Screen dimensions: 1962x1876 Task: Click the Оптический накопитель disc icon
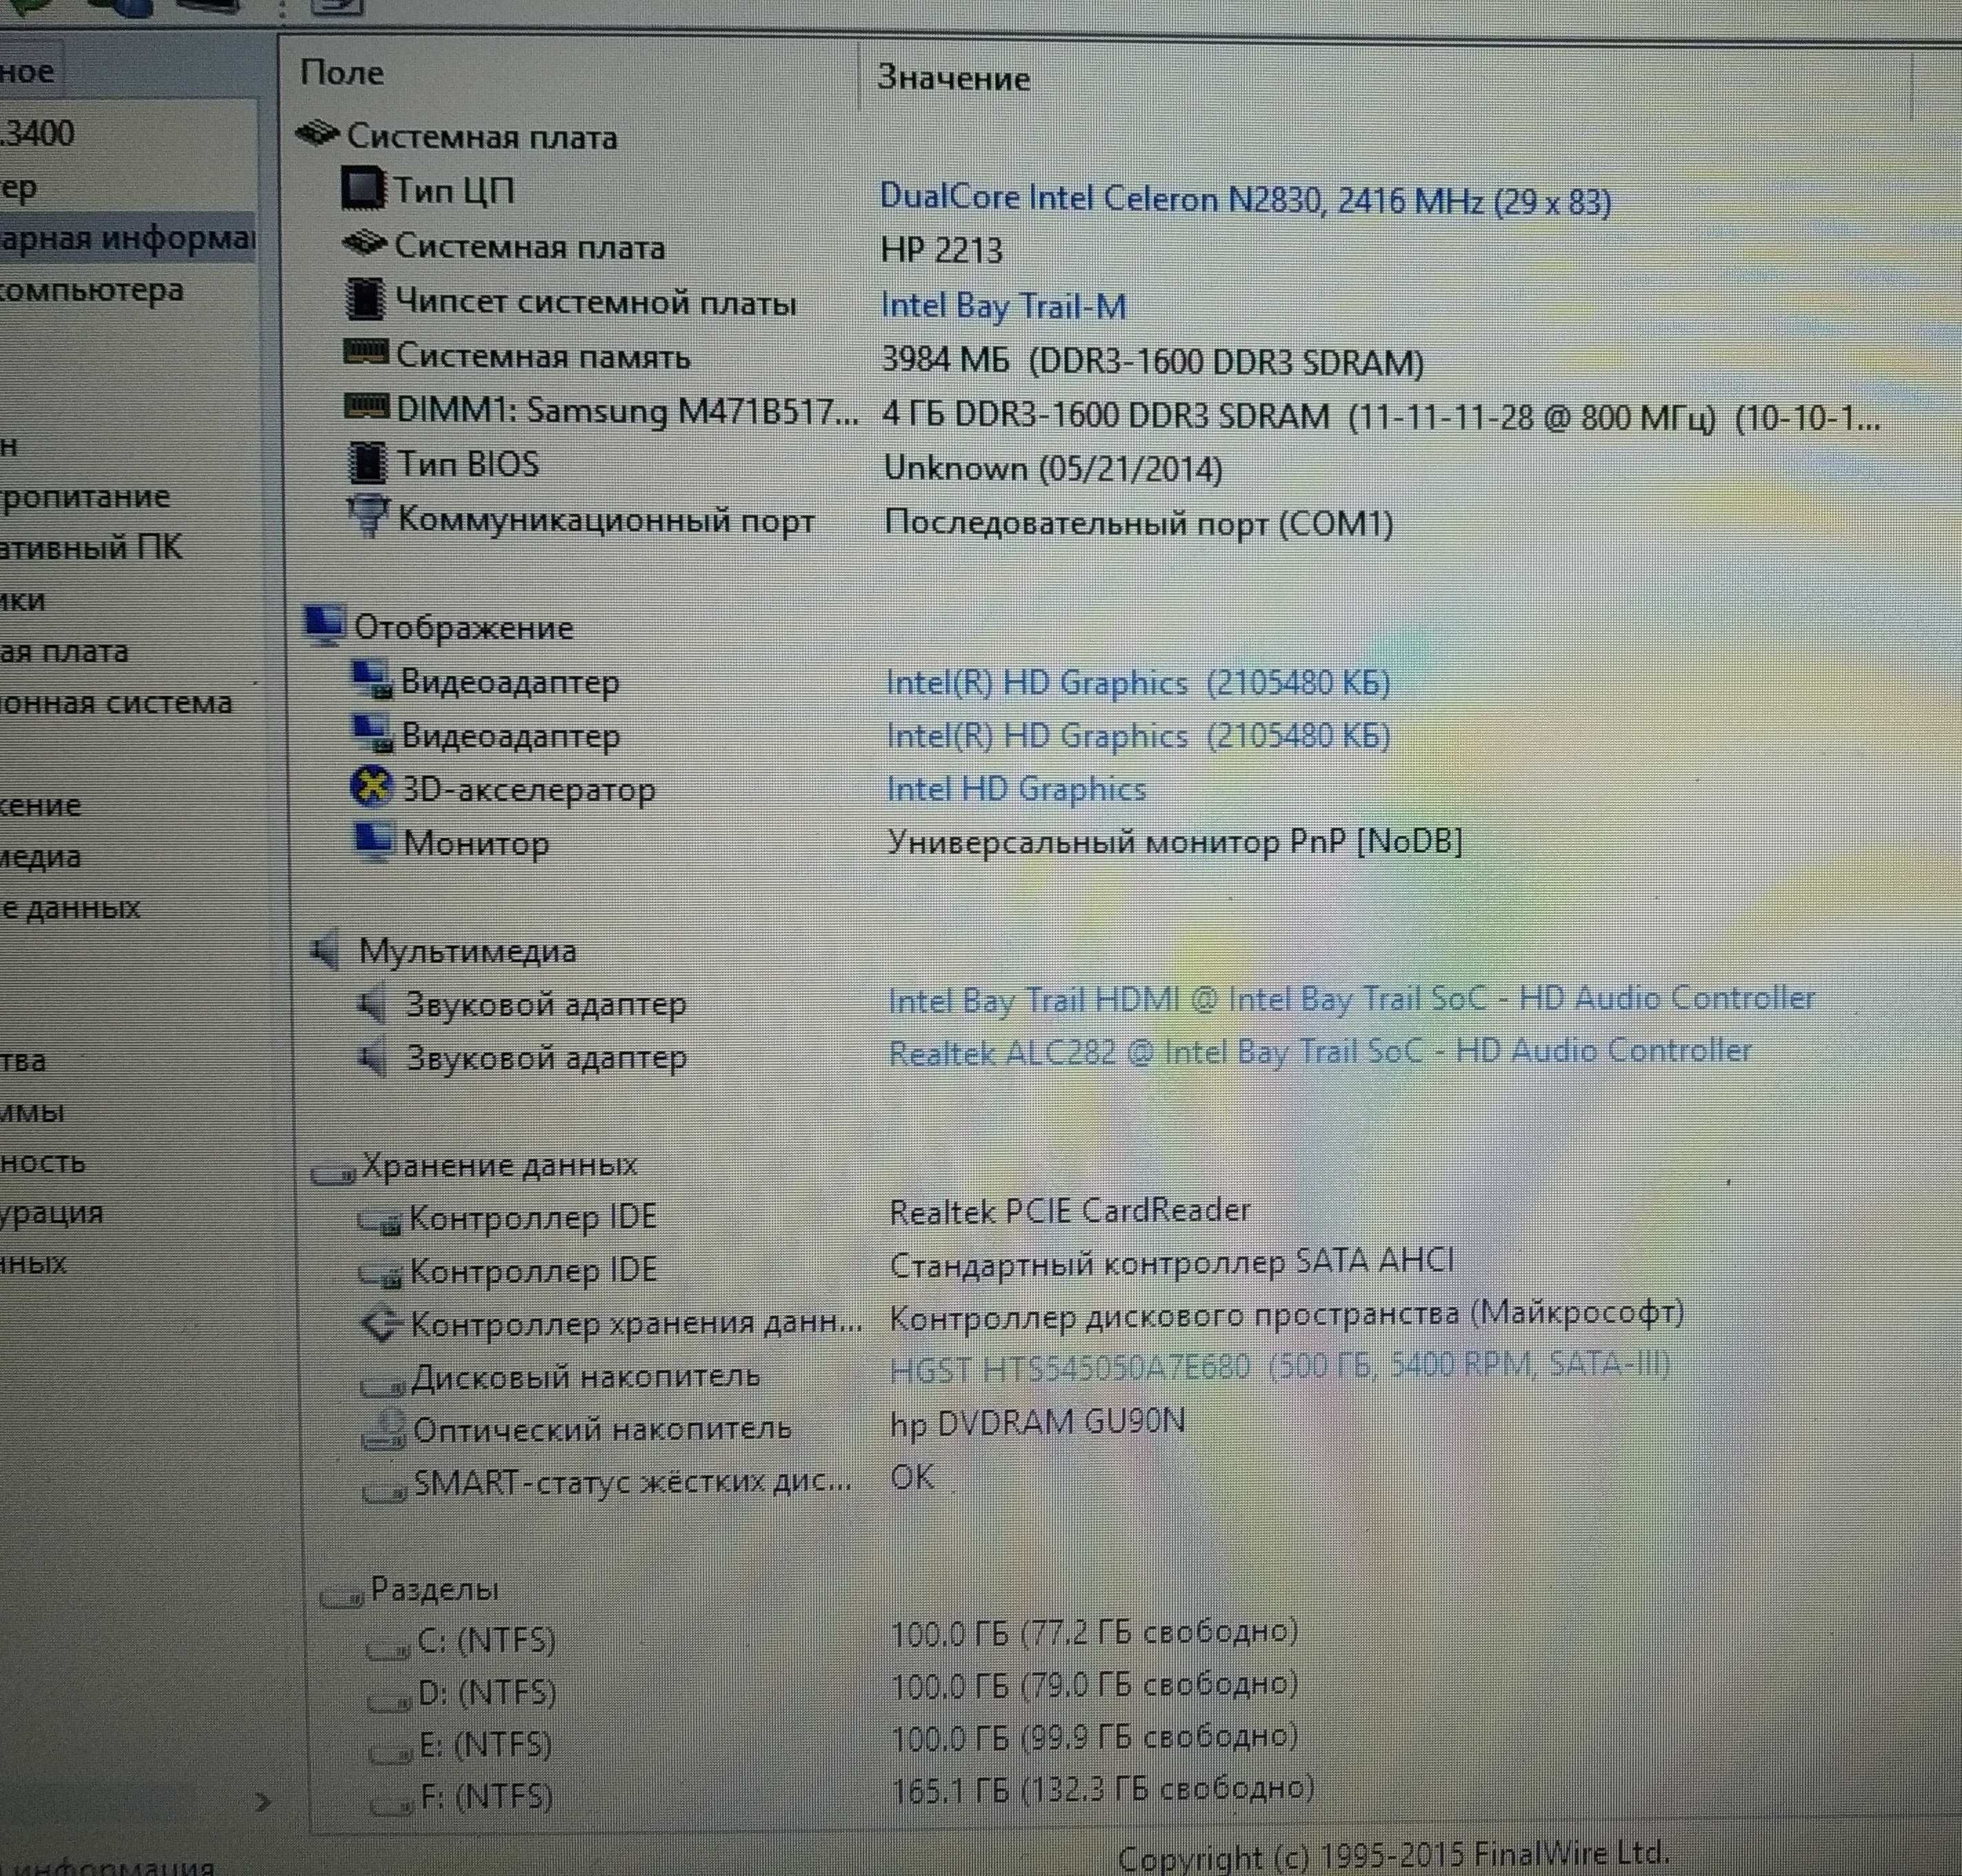pos(384,1430)
